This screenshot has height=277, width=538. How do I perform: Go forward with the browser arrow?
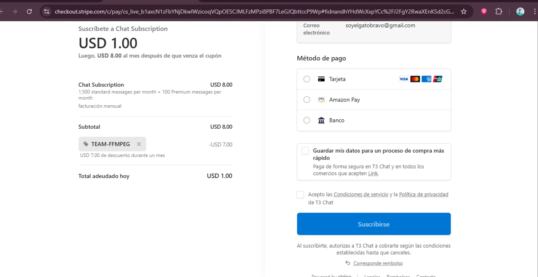(x=15, y=11)
